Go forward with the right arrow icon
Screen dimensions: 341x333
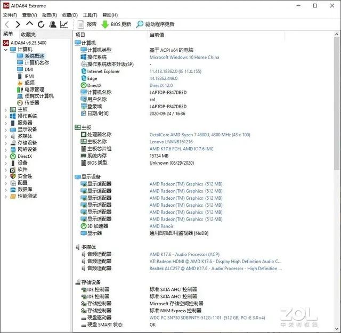click(18, 25)
